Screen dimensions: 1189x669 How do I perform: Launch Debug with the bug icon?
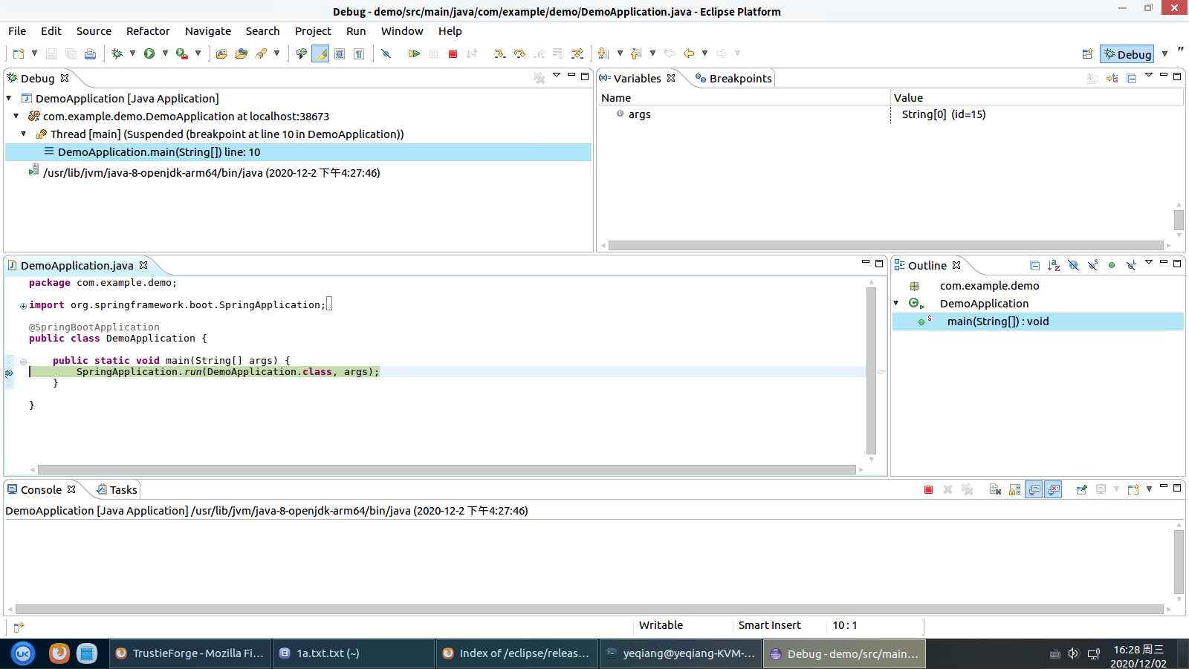(x=117, y=53)
